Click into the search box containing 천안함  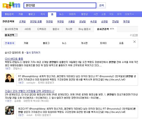pos(60,5)
